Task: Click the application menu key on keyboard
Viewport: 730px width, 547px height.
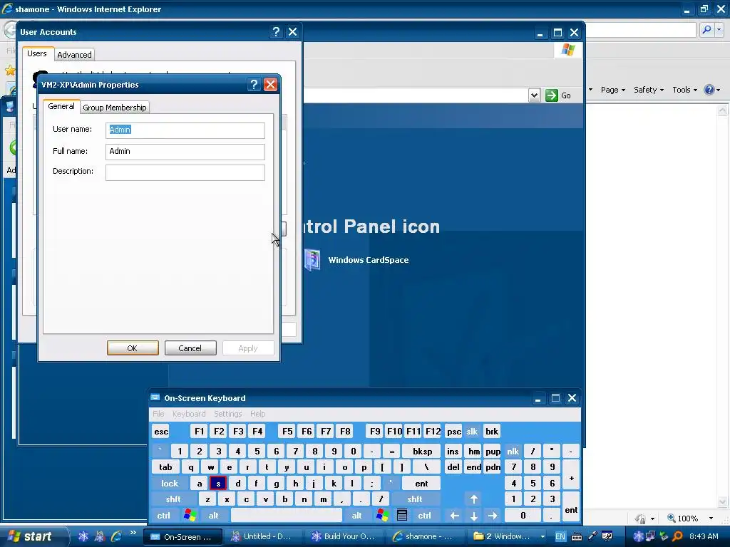Action: 402,516
